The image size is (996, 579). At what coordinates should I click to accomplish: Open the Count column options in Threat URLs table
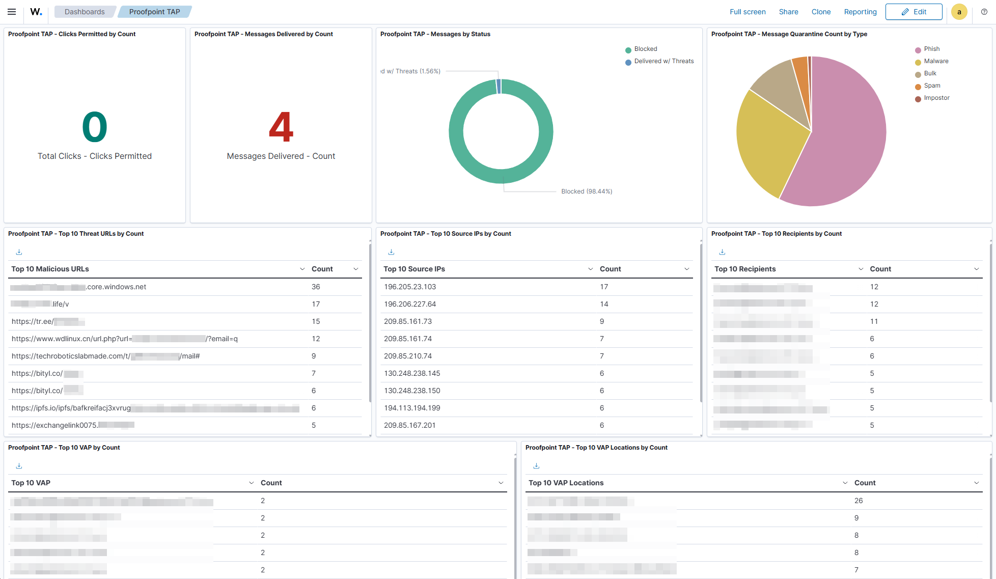[355, 268]
